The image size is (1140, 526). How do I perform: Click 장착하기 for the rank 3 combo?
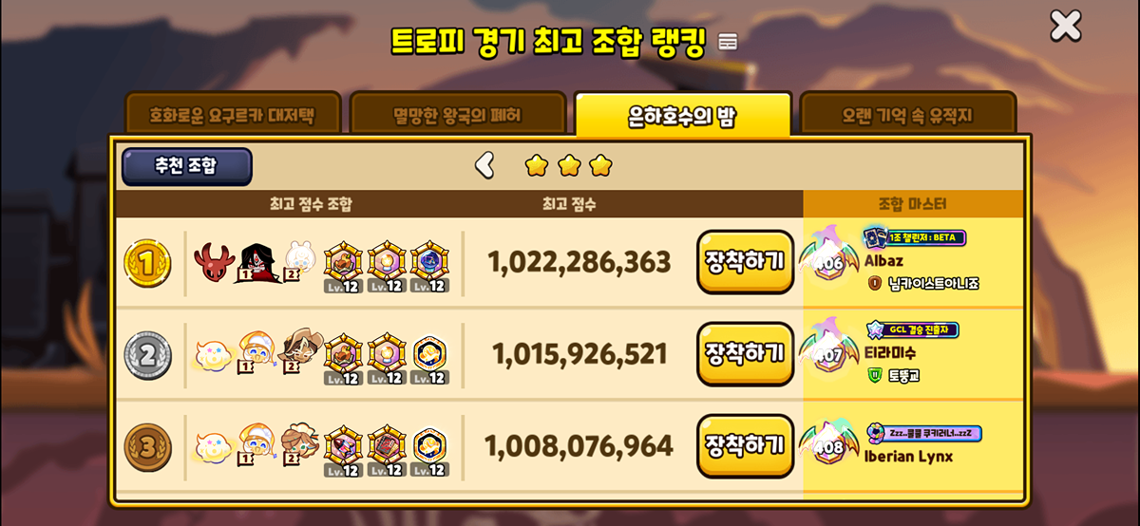[x=745, y=446]
